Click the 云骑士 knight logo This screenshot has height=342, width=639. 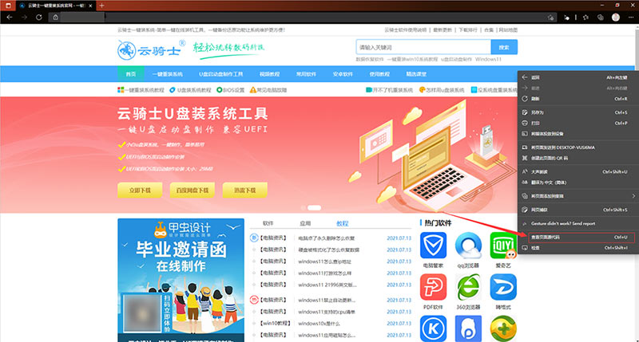coord(149,50)
